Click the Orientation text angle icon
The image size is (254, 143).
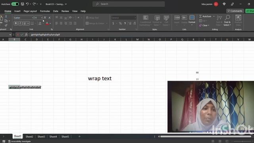[x=71, y=17]
